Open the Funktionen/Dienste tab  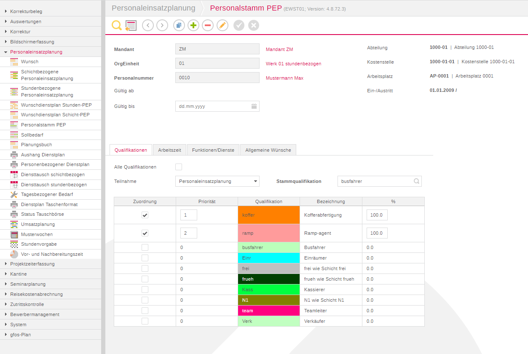click(213, 150)
